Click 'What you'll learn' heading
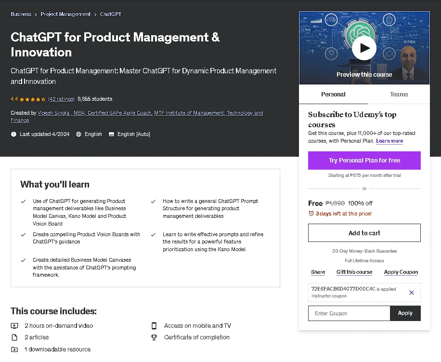Image resolution: width=441 pixels, height=362 pixels. point(55,185)
